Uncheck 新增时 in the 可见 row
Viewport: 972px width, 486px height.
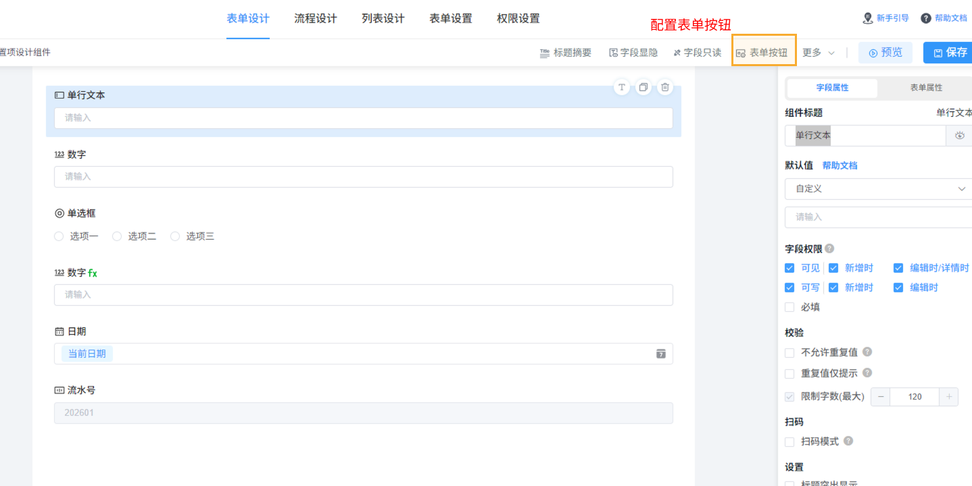[x=833, y=268]
